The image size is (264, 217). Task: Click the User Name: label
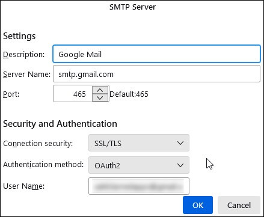[23, 186]
